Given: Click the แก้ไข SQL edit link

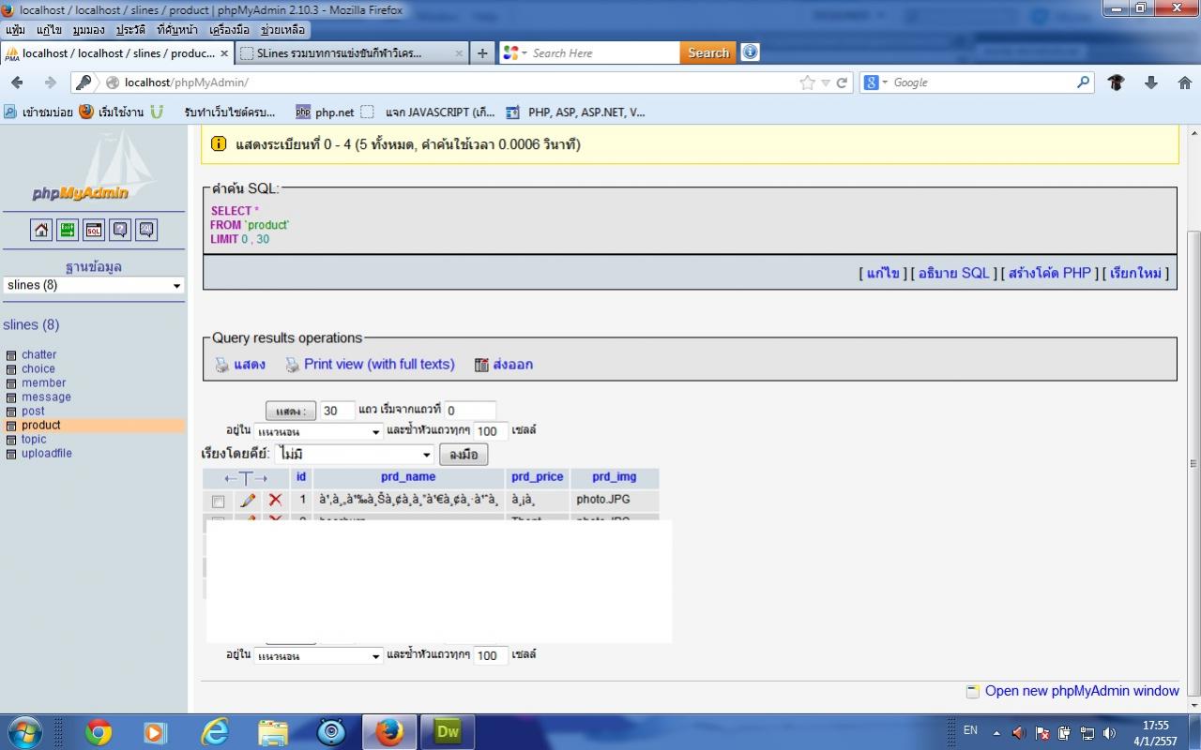Looking at the screenshot, I should coord(883,273).
